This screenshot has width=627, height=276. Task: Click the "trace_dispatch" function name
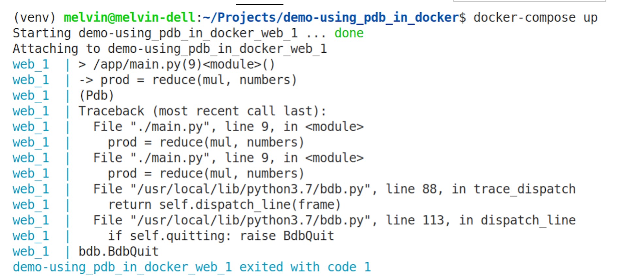click(524, 189)
